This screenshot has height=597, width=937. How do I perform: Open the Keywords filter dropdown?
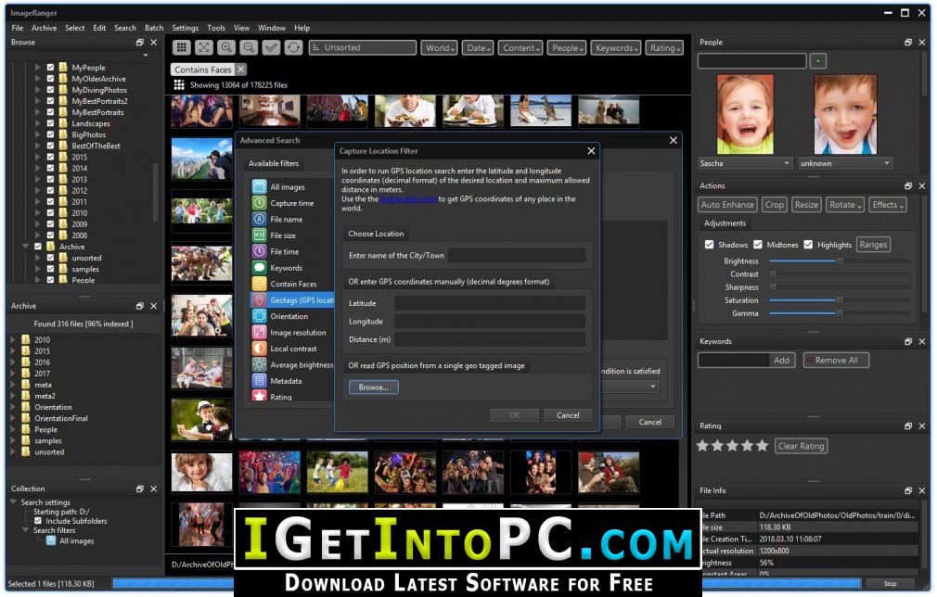(x=616, y=48)
